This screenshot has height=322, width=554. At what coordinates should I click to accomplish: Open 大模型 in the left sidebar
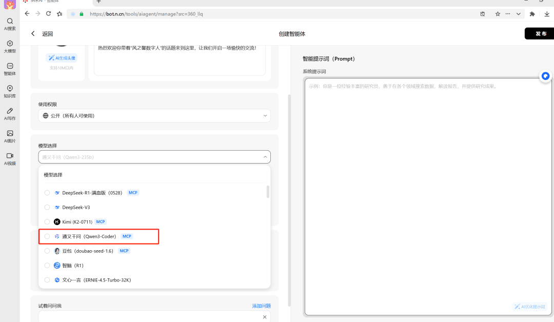[10, 47]
